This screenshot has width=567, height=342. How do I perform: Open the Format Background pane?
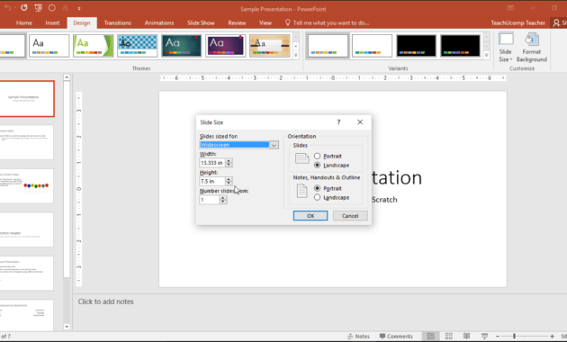pos(531,47)
